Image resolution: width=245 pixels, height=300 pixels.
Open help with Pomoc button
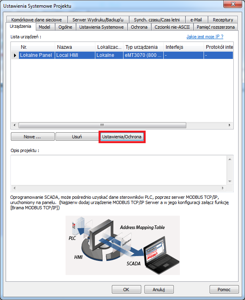point(224,290)
